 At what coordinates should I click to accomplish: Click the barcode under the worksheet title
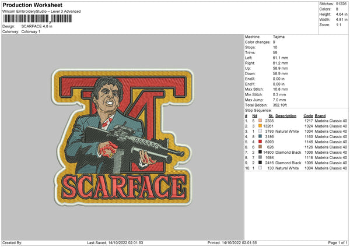click(37, 19)
